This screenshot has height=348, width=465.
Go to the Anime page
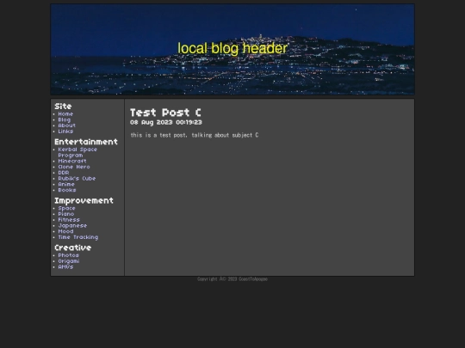click(66, 184)
